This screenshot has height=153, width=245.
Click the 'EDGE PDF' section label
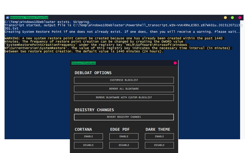(120, 129)
